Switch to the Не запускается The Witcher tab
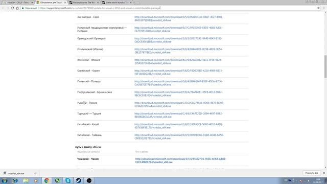327x184 pixels. pos(83,3)
